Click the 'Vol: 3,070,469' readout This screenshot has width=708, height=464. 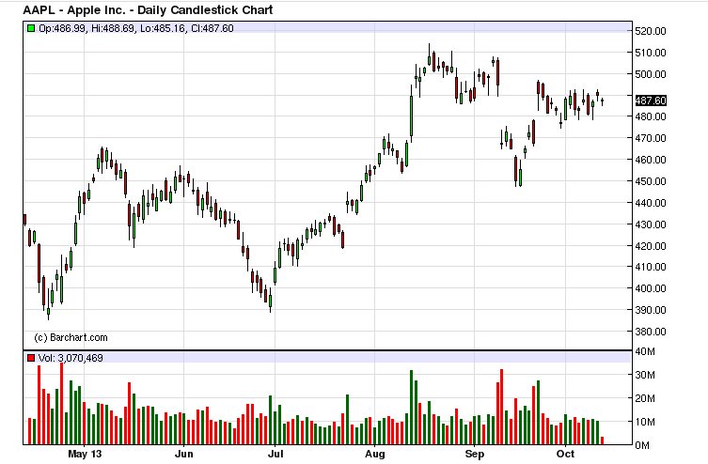pyautogui.click(x=71, y=358)
